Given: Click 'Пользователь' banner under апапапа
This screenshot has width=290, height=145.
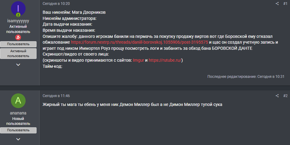Looking at the screenshot, I should (x=18, y=130).
